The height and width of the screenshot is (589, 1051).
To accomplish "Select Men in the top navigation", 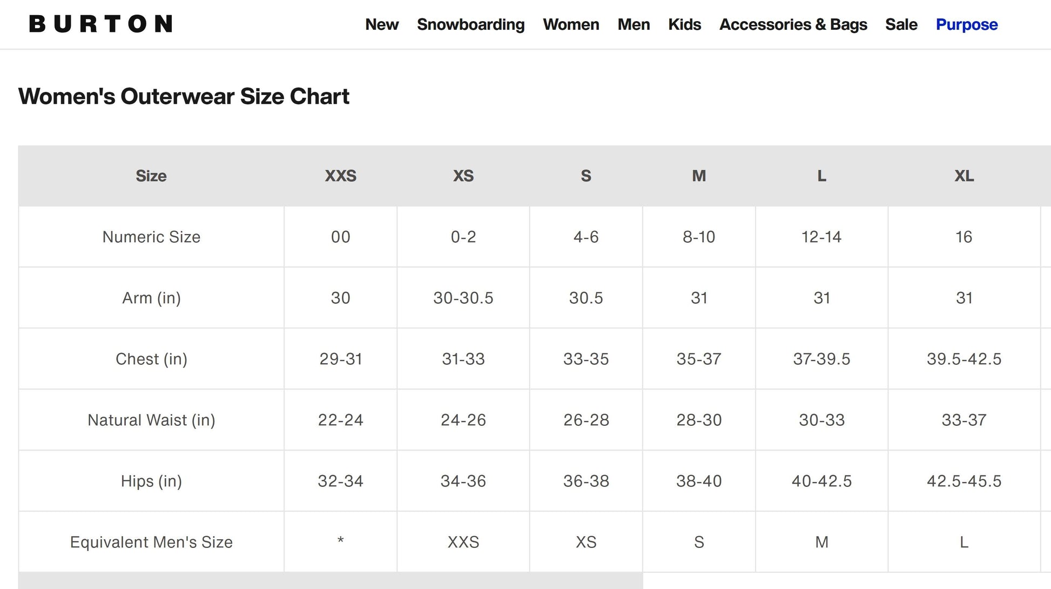I will tap(634, 25).
